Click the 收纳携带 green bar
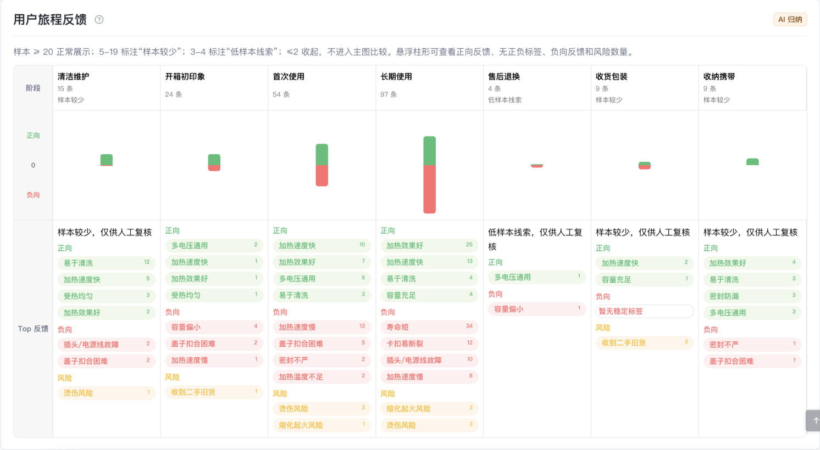The height and width of the screenshot is (450, 820). coord(752,162)
